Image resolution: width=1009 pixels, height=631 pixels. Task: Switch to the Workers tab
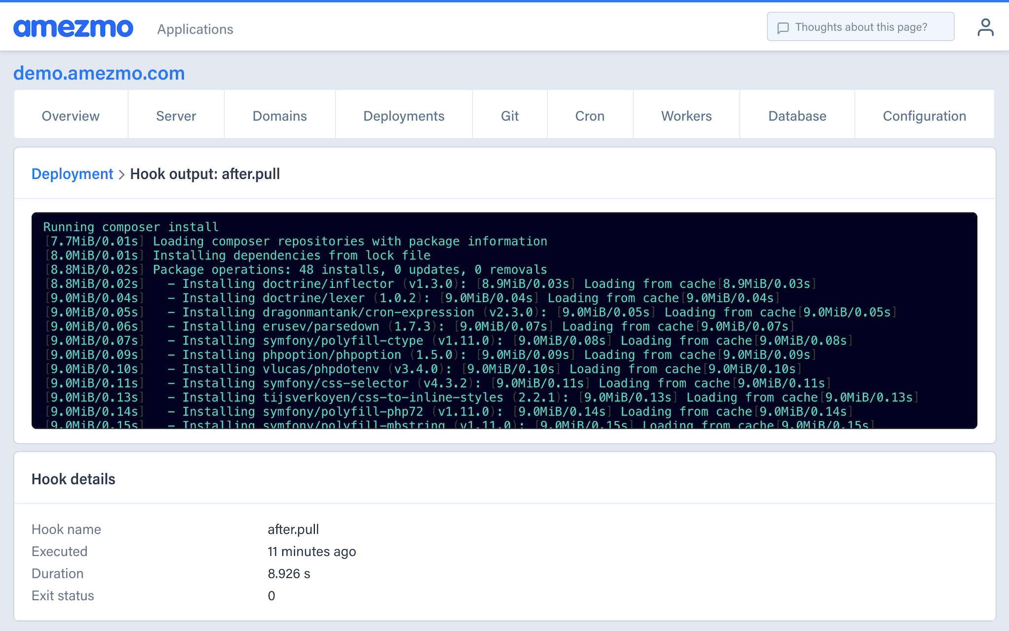pyautogui.click(x=686, y=116)
